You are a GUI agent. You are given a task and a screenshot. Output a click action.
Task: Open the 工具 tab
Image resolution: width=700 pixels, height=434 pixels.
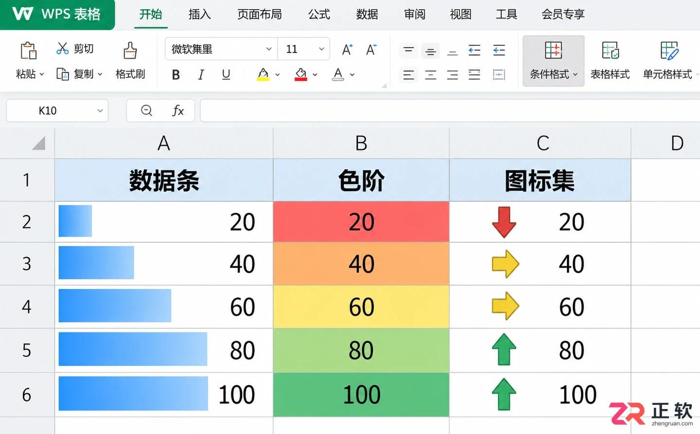(x=507, y=15)
